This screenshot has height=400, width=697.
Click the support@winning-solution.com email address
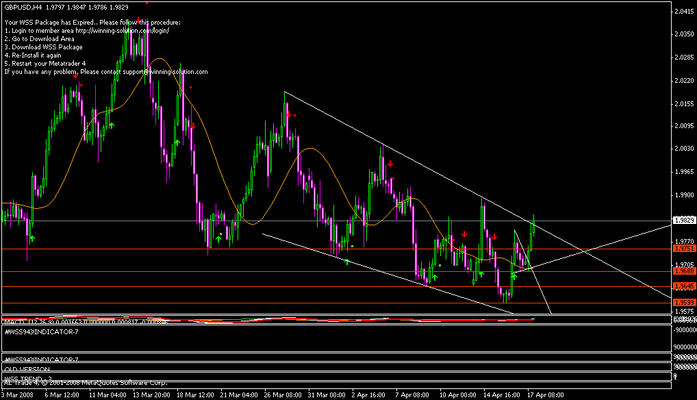(x=166, y=71)
